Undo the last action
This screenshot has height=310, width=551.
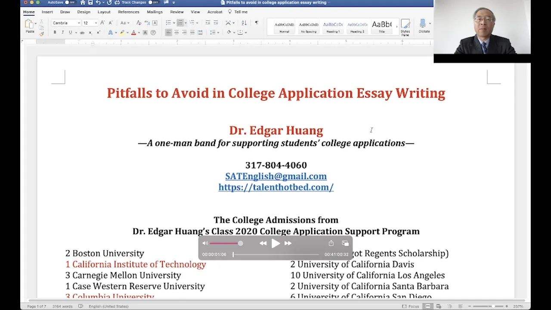[x=98, y=3]
